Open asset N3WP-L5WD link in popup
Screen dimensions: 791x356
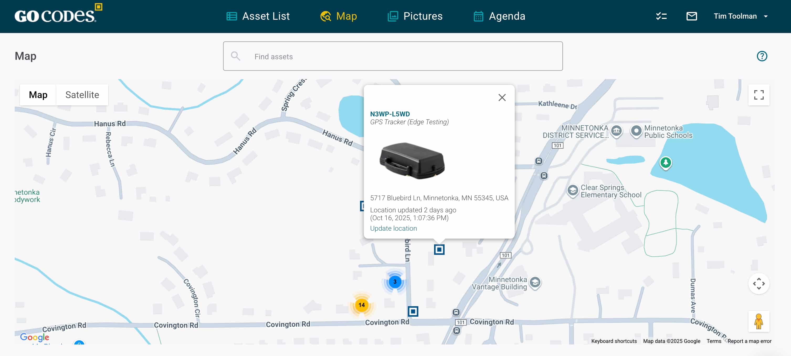(390, 114)
